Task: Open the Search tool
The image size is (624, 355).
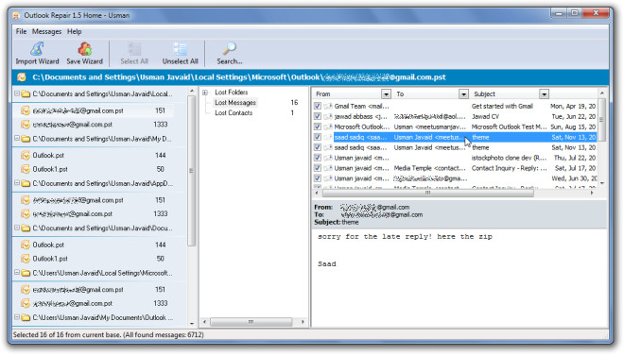Action: 229,54
